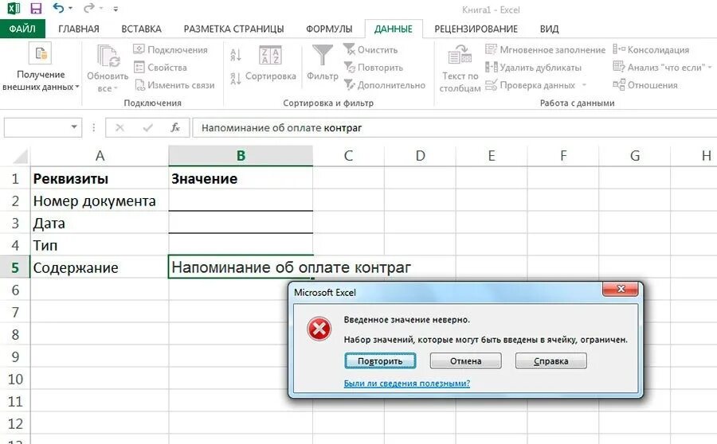Click the Обновить все icon
Viewport: 717px width, 444px height.
(x=108, y=56)
